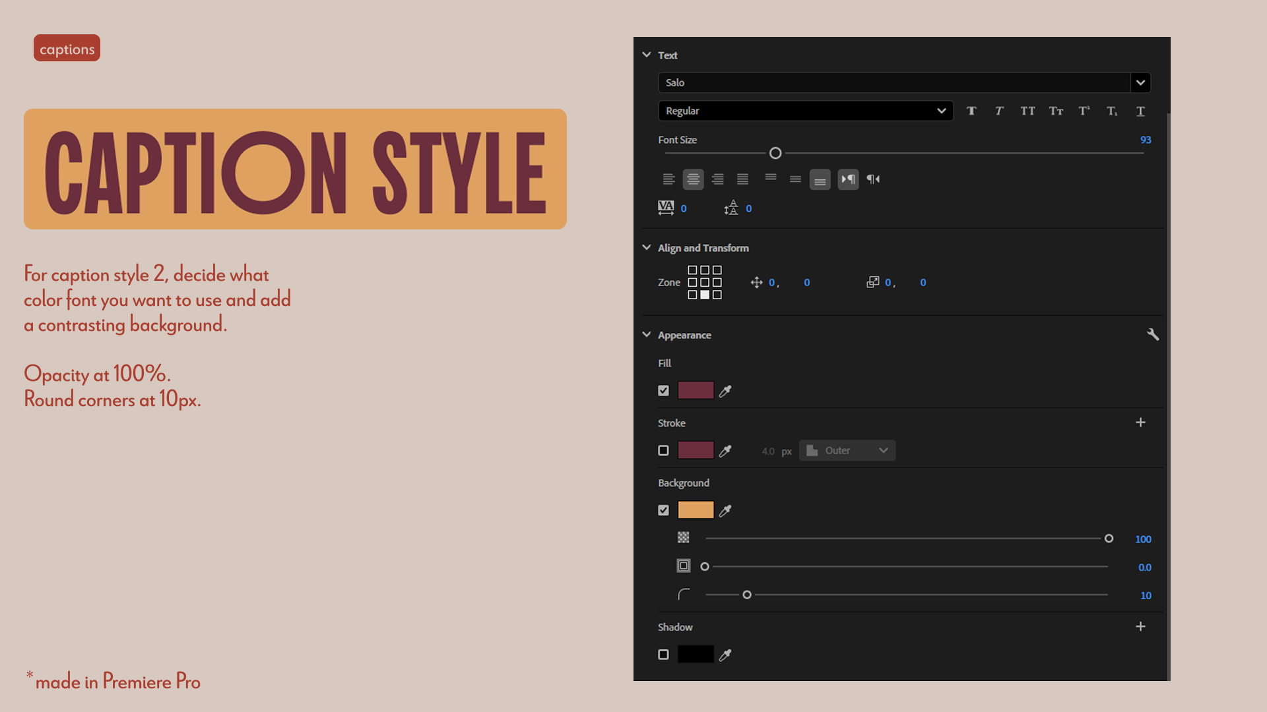
Task: Enable the Stroke checkbox
Action: (663, 450)
